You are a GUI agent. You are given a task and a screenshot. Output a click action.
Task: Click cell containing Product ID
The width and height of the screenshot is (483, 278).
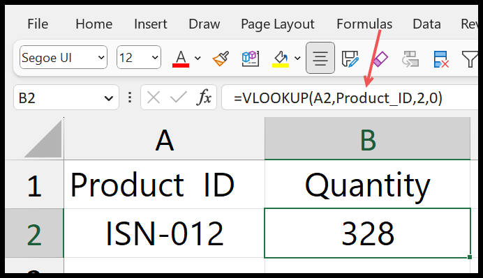tap(164, 184)
